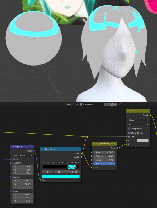Open the Mix blend mode dropdown
157x208 pixels.
click(x=138, y=124)
